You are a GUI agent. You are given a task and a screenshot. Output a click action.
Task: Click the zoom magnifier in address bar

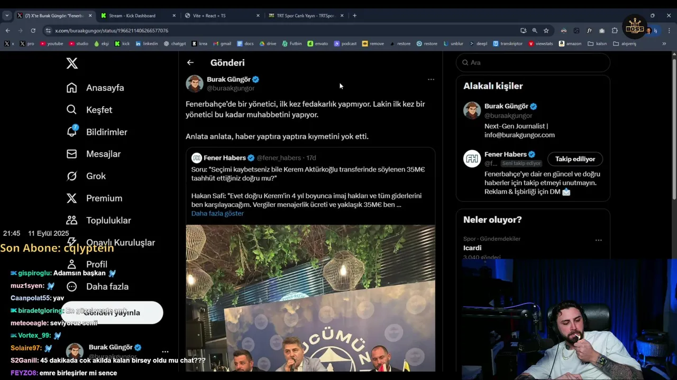click(535, 31)
